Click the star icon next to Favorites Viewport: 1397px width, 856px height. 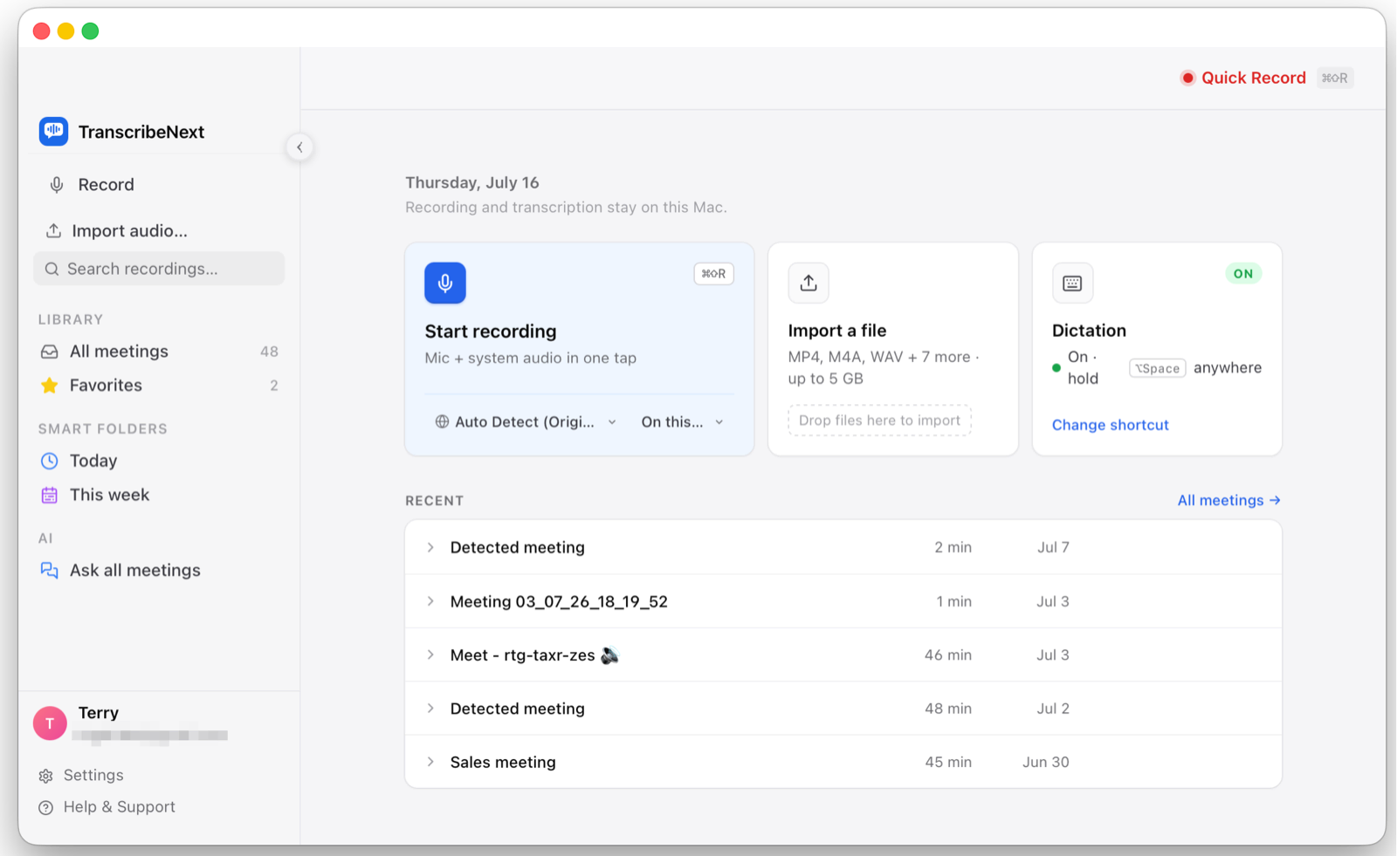(50, 386)
